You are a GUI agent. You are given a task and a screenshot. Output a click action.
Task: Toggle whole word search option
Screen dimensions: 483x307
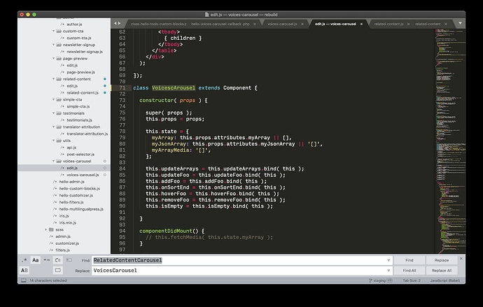[x=46, y=260]
